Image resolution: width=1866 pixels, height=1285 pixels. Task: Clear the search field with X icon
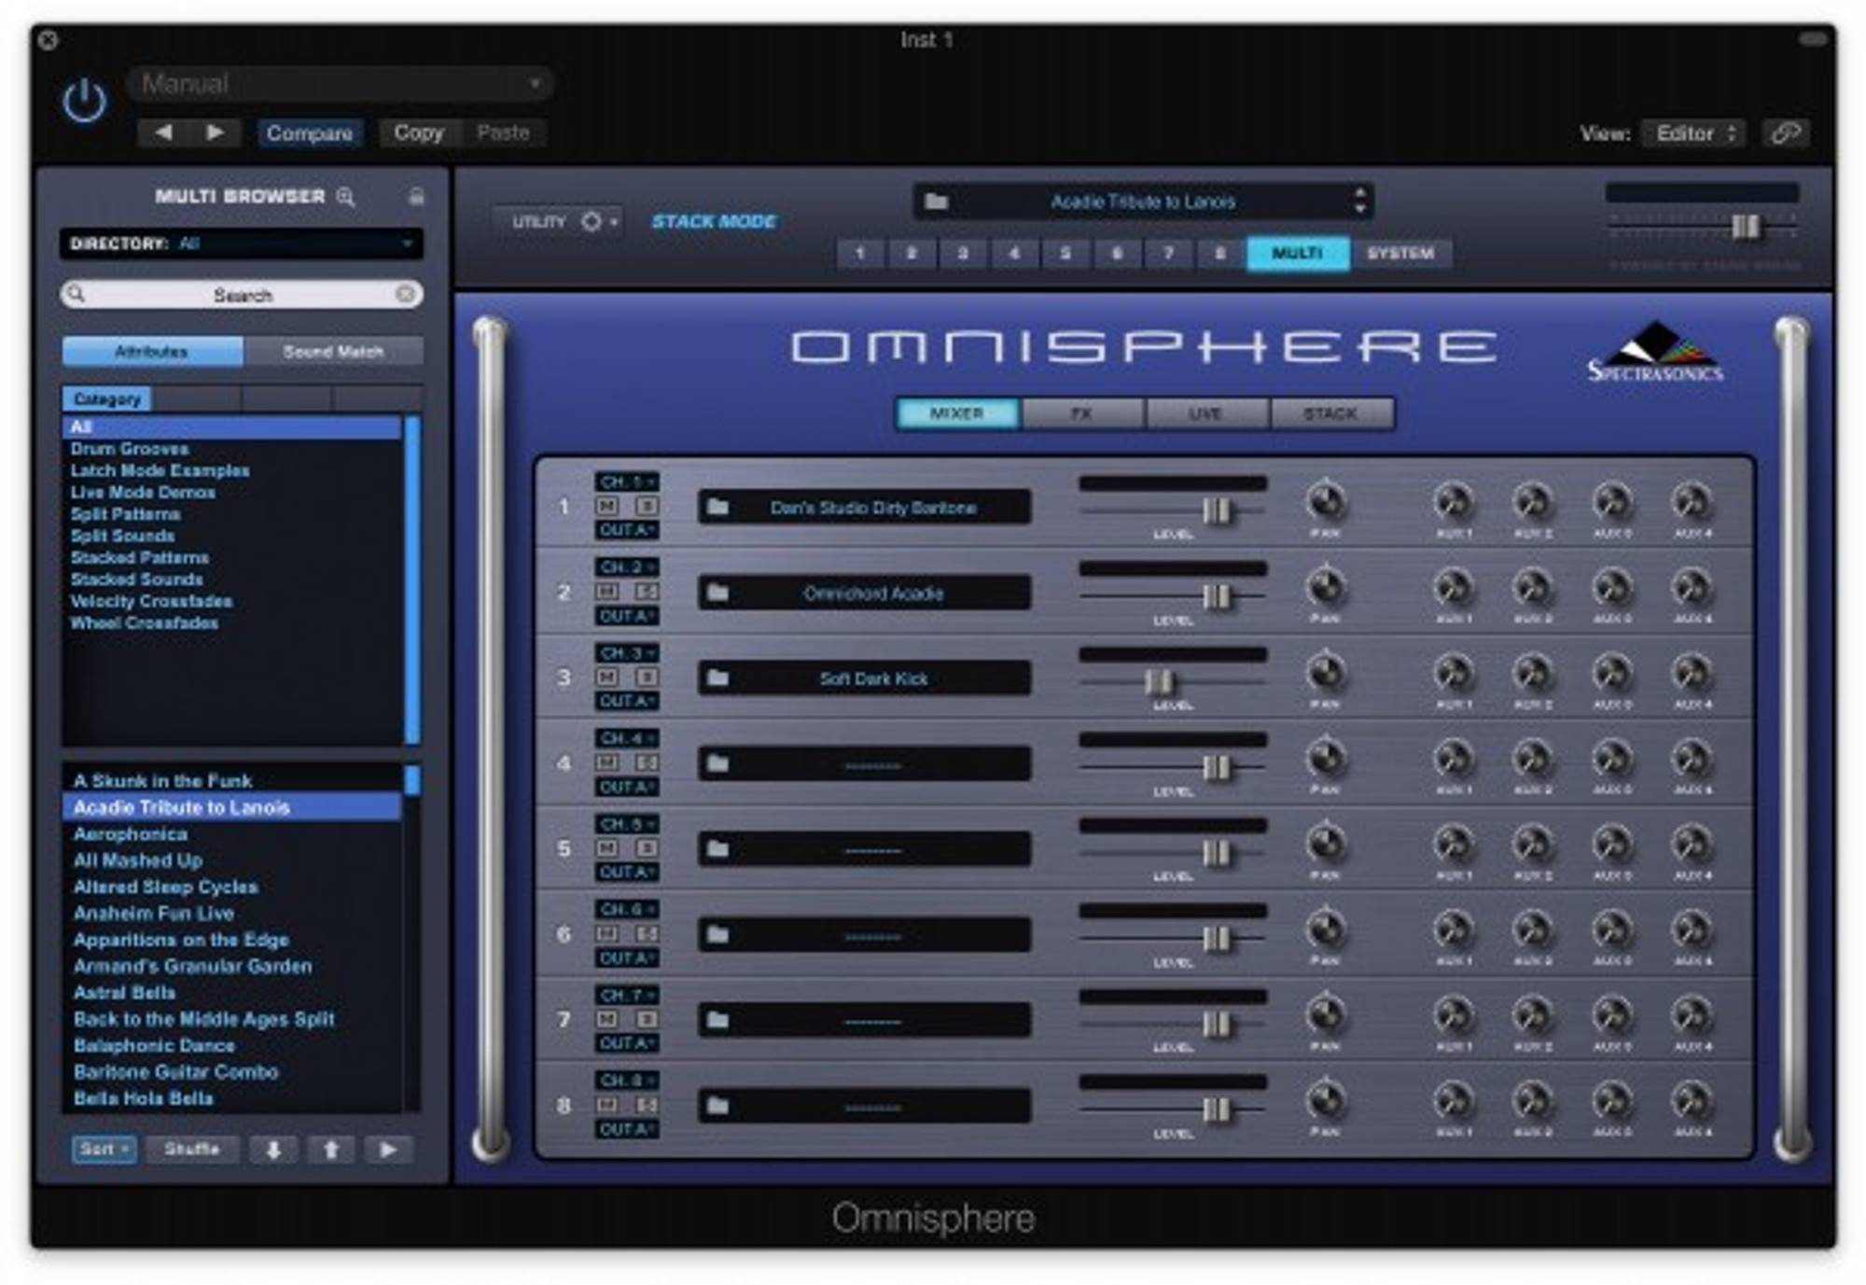point(405,295)
